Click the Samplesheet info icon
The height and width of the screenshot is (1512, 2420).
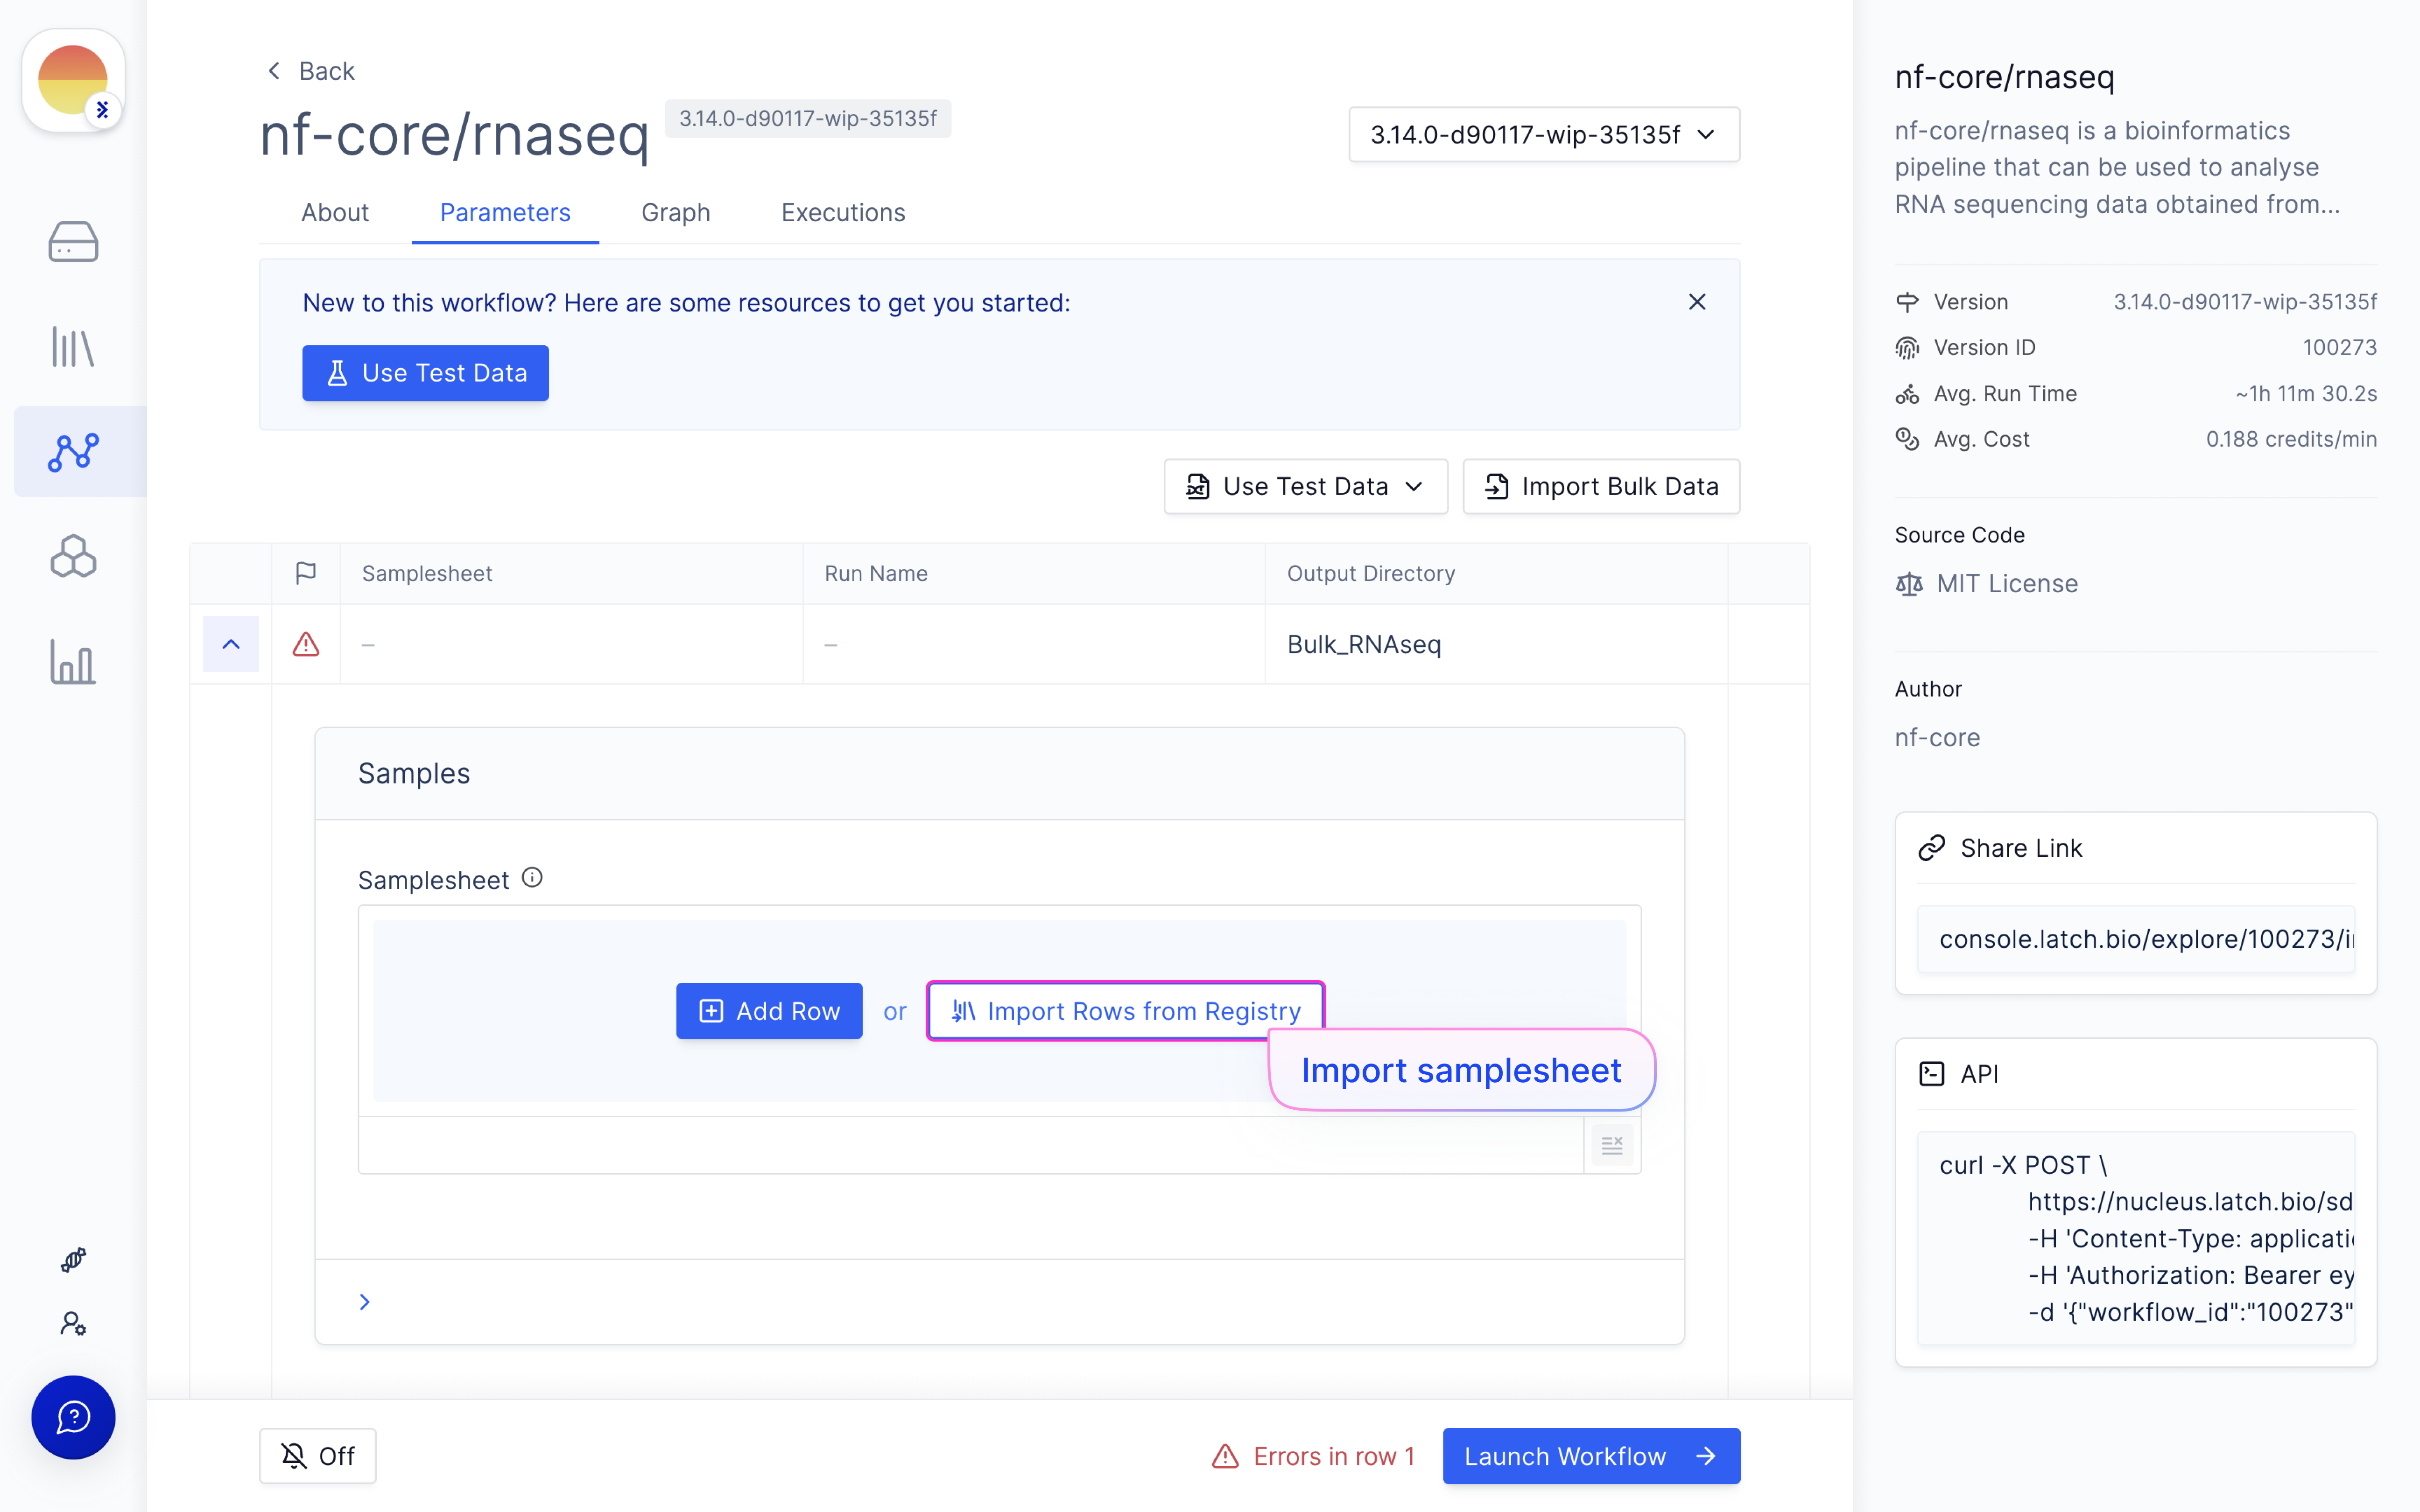pyautogui.click(x=532, y=878)
